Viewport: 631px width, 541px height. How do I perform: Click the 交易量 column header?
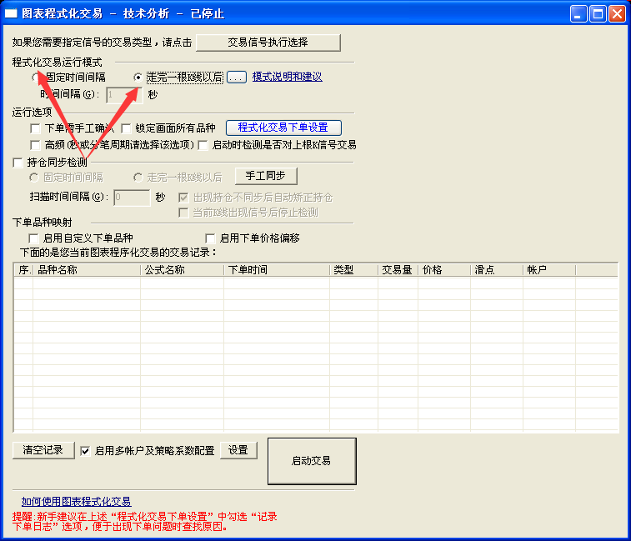click(398, 270)
